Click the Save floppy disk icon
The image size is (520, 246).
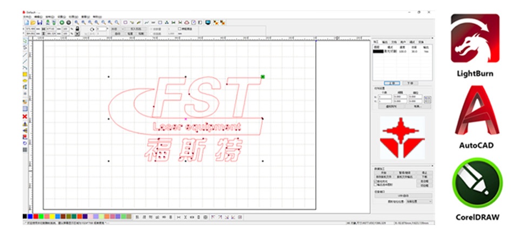tap(39, 23)
